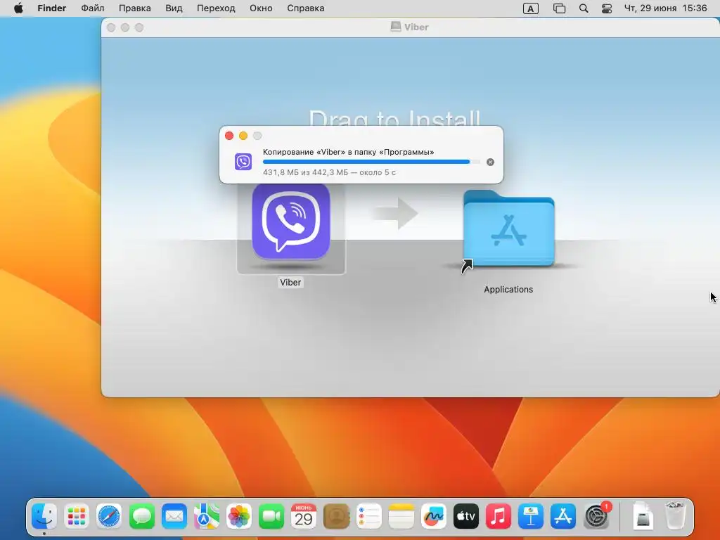720x540 pixels.
Task: Open the Переход menu
Action: point(216,8)
